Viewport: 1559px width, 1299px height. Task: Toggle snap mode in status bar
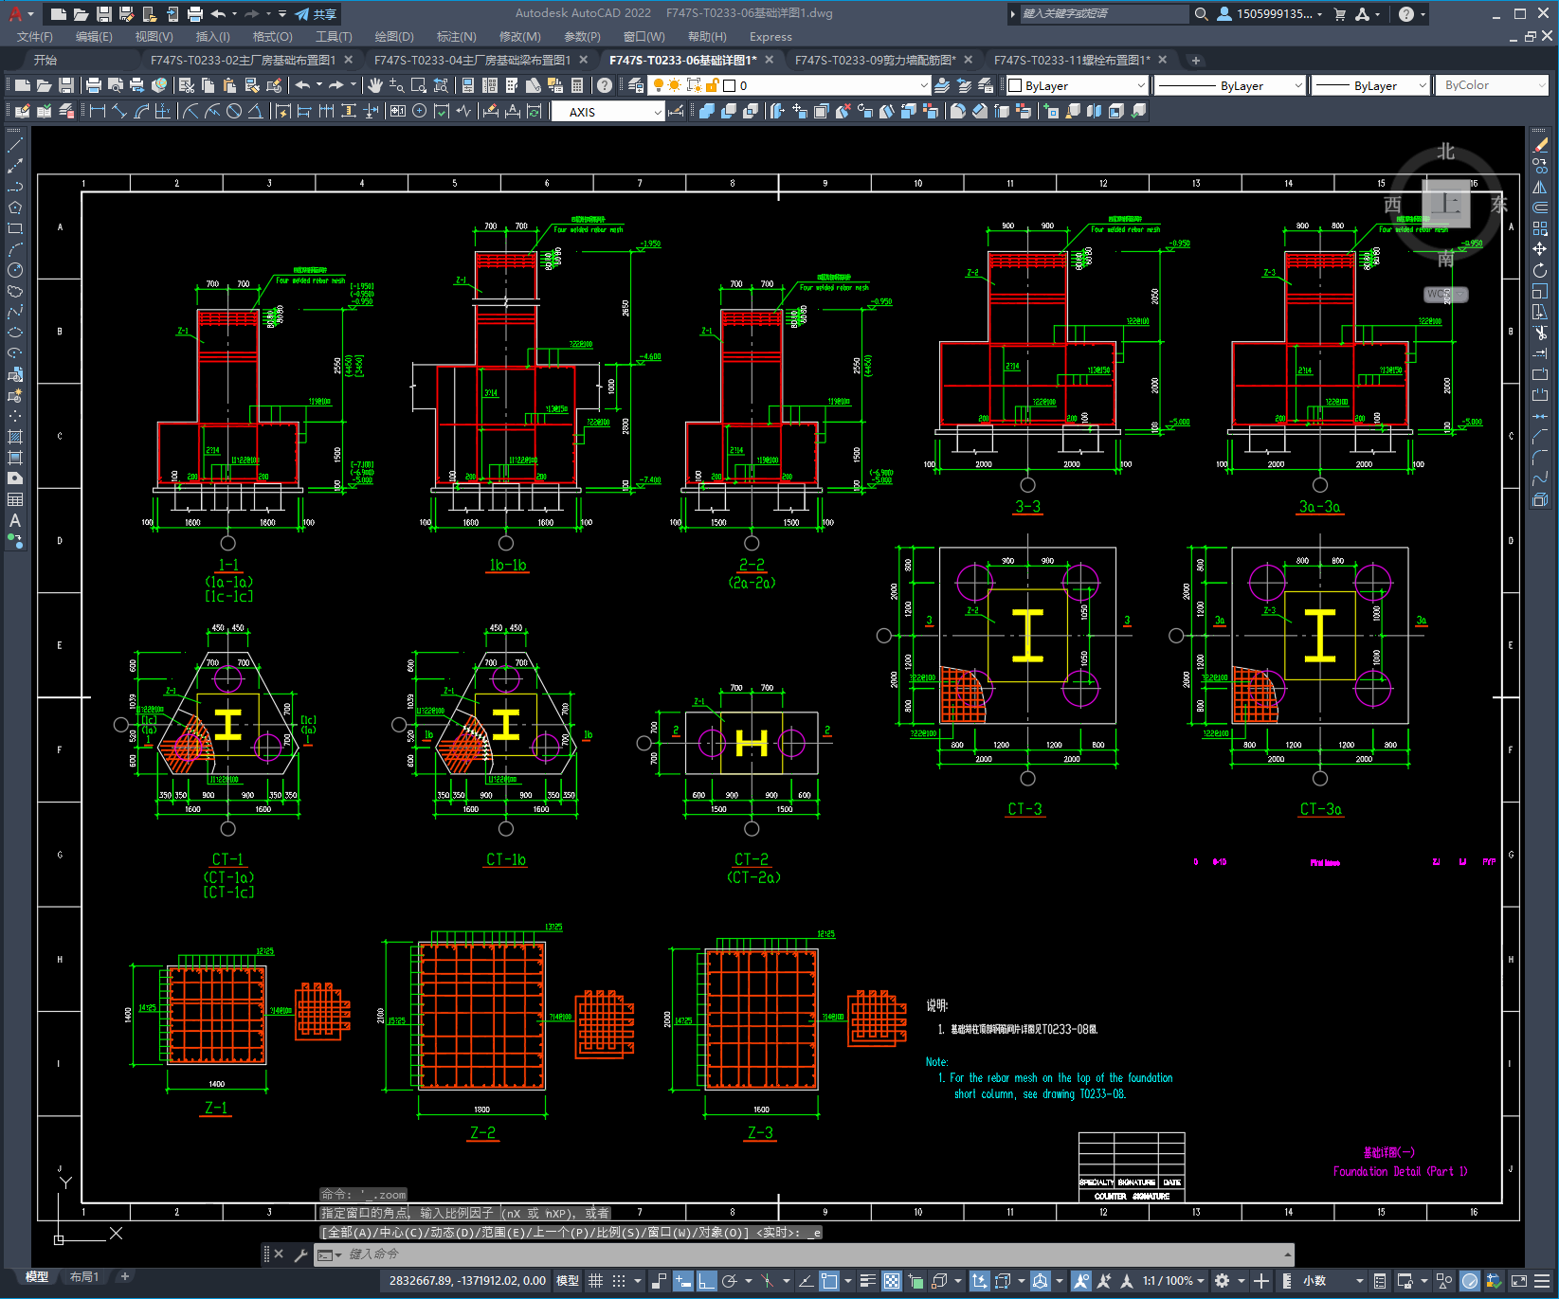(619, 1281)
